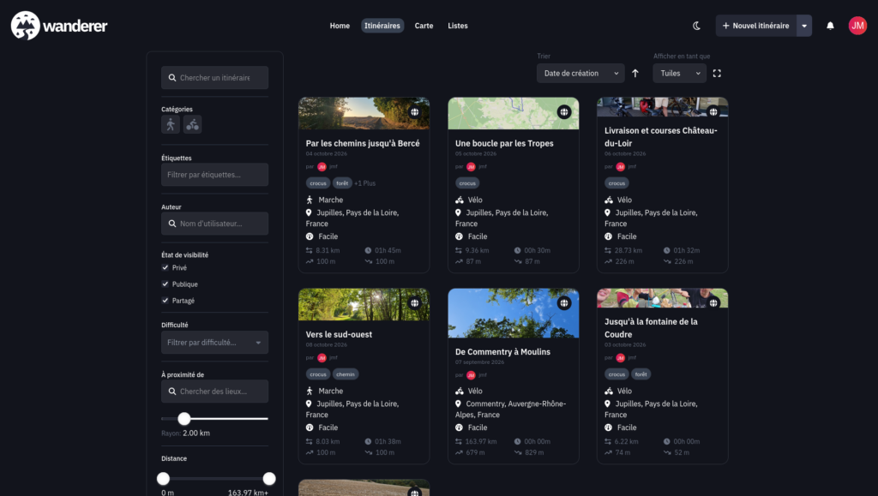This screenshot has height=496, width=878.
Task: Click the Marche icon on Par les chemins card
Action: click(x=310, y=200)
